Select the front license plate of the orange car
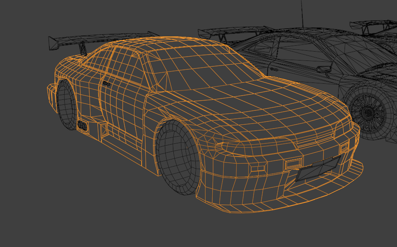This screenshot has height=247, width=397. pos(318,168)
